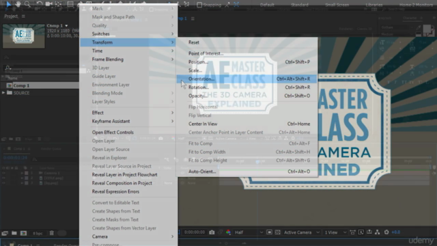Click the +0.0 exposure value

396,232
